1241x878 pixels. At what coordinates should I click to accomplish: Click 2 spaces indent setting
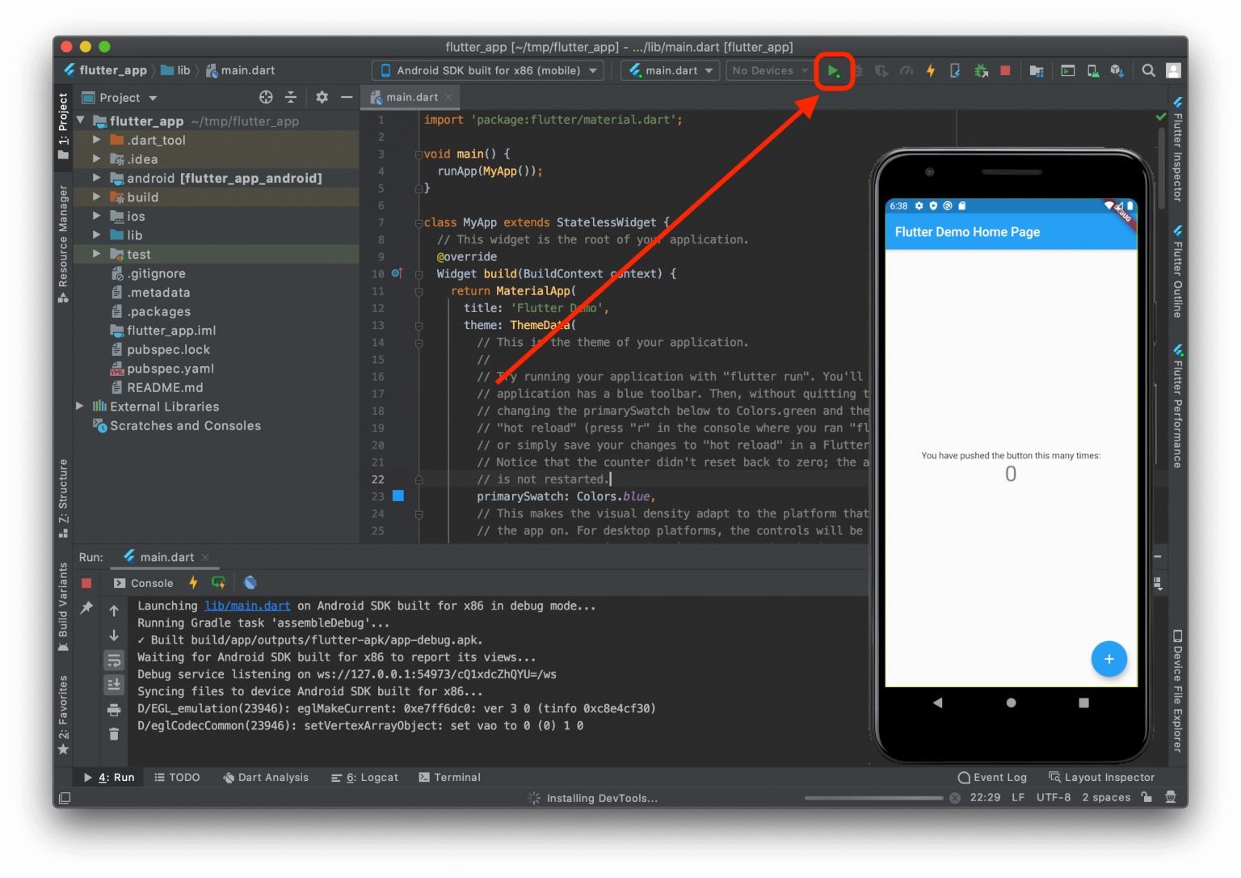pyautogui.click(x=1106, y=798)
